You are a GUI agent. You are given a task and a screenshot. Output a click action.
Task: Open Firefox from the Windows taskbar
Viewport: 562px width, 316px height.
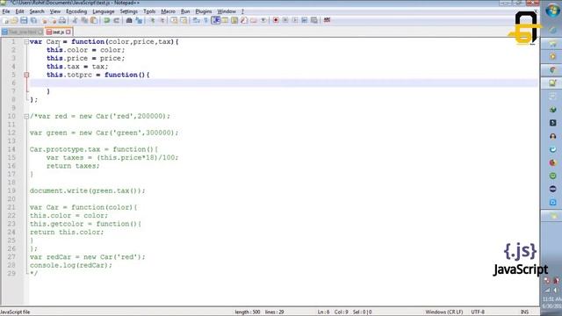pos(552,162)
